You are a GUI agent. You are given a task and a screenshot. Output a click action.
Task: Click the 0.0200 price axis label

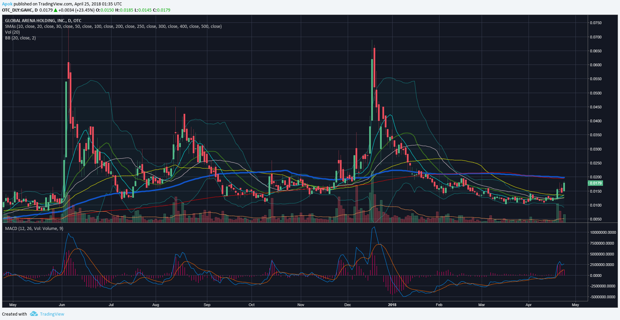click(596, 177)
